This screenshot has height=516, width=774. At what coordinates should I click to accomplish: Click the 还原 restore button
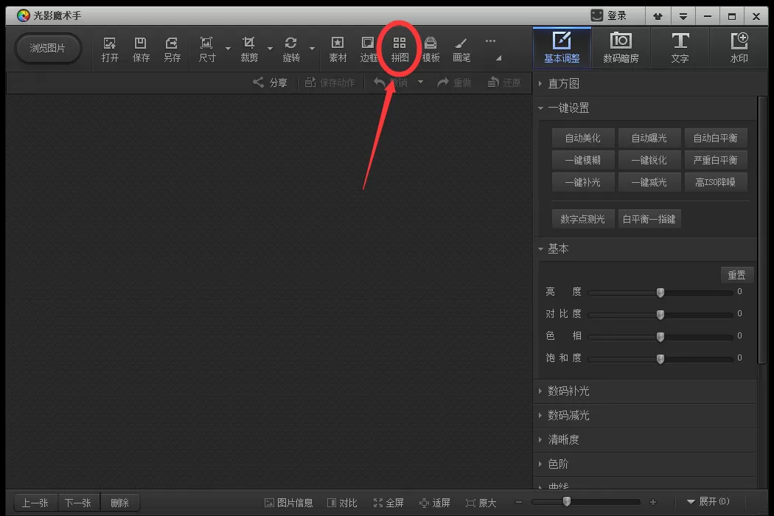click(x=504, y=83)
